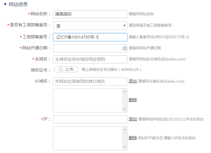Click 添加 link next to the IP field
Viewport: 211px width, 153px height.
click(133, 119)
